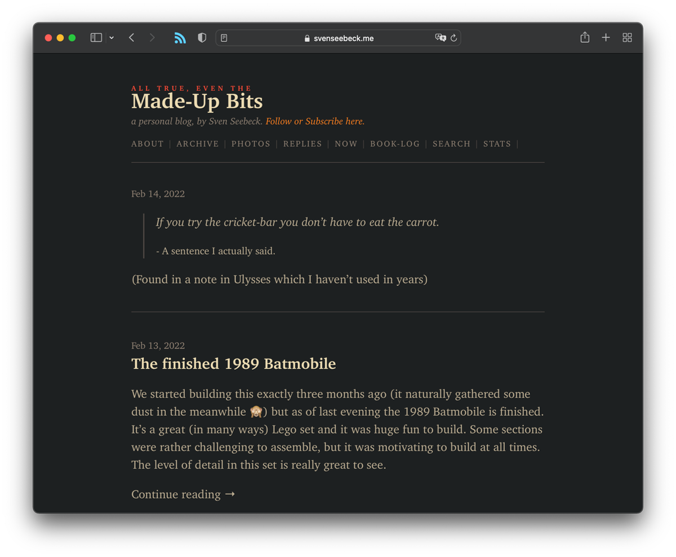The width and height of the screenshot is (676, 557).
Task: Reload the page with refresh icon
Action: click(453, 38)
